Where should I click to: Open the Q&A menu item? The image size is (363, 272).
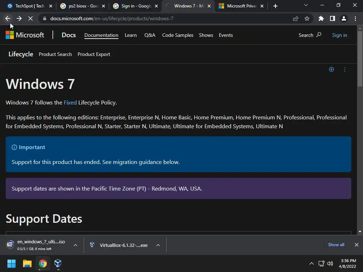[150, 35]
